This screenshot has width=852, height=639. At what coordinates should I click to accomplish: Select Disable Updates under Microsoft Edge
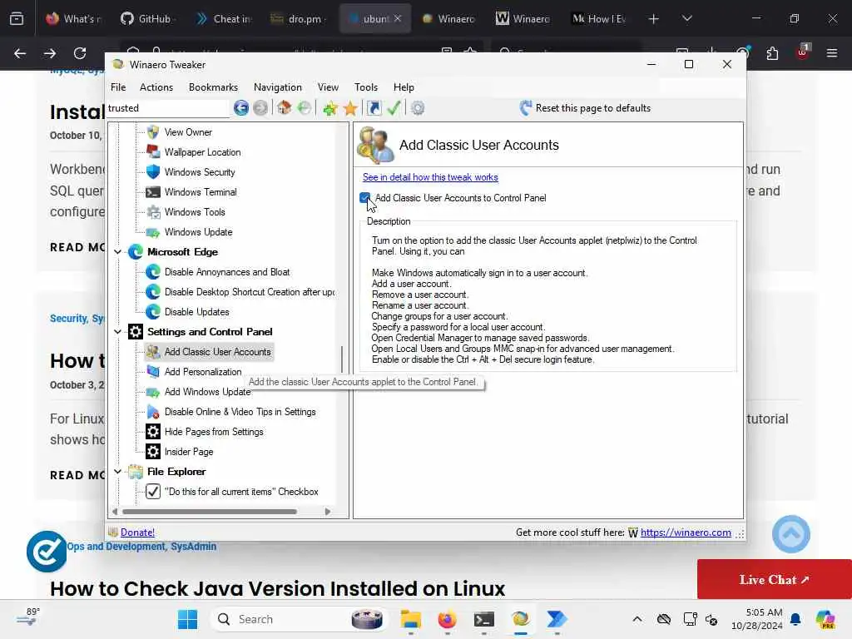click(x=196, y=312)
